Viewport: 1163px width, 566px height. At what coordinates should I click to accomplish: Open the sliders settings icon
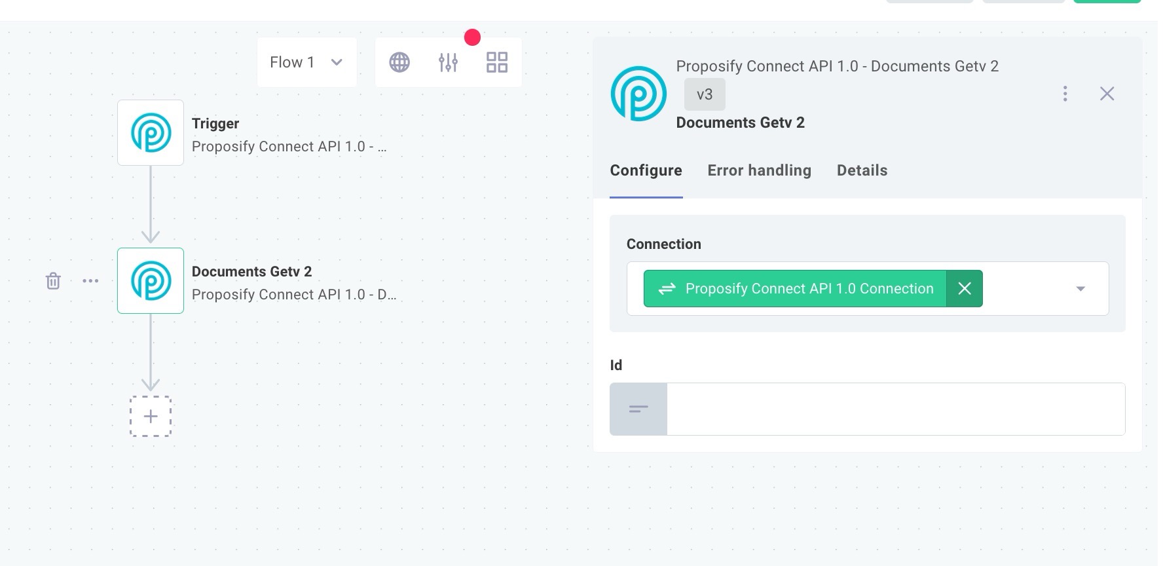point(448,62)
